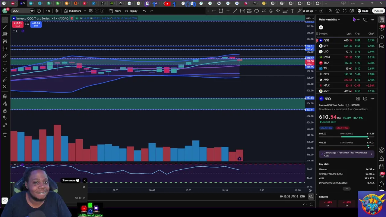Select NFLX in the watchlist

pyautogui.click(x=346, y=85)
